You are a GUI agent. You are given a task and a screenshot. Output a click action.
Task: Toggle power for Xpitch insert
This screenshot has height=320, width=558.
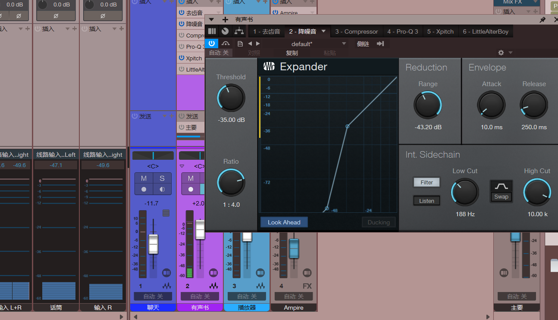pyautogui.click(x=182, y=58)
